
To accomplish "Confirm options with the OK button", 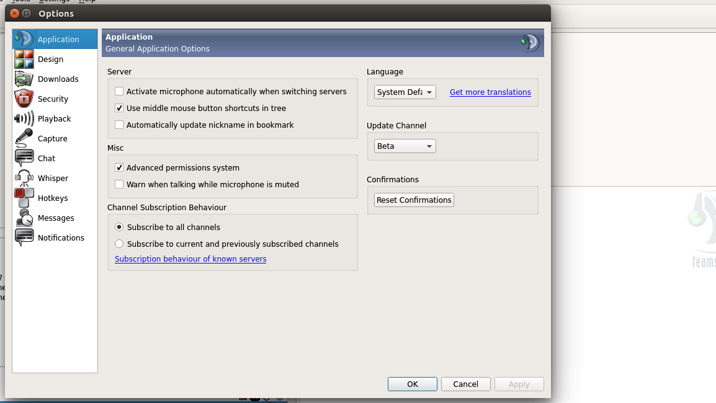I will coord(413,384).
